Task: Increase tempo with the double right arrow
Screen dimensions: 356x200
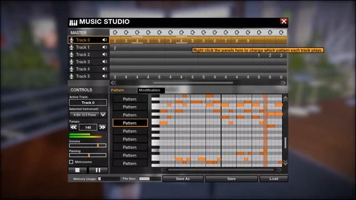Action: coord(102,127)
